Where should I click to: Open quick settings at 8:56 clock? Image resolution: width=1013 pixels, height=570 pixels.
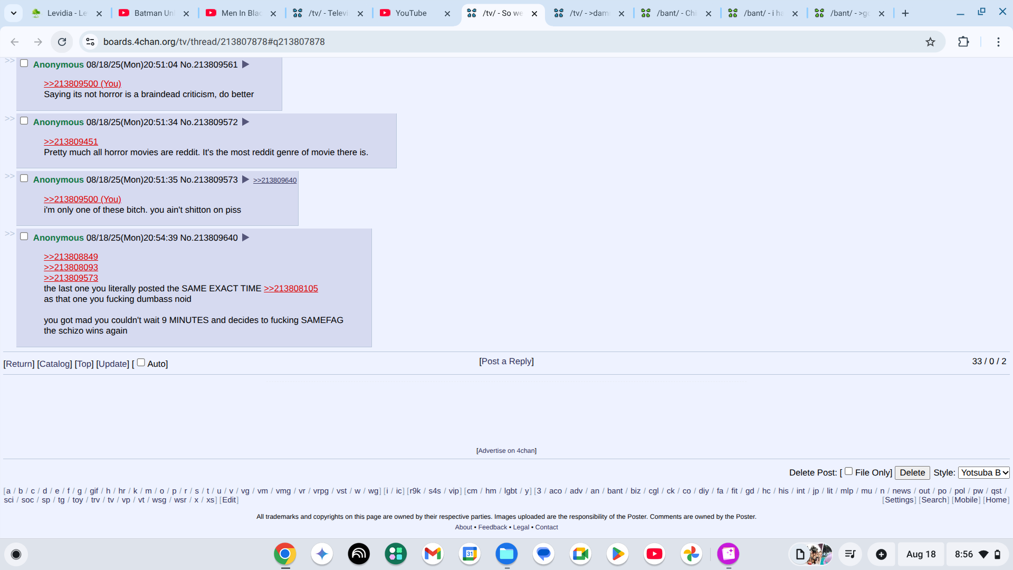[977, 554]
